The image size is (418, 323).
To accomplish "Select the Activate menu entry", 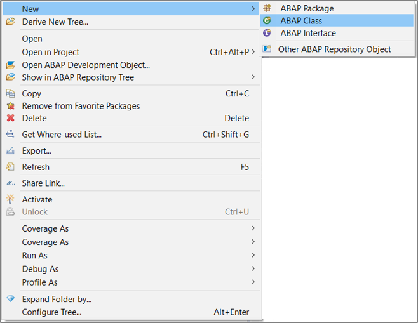I will click(131, 199).
